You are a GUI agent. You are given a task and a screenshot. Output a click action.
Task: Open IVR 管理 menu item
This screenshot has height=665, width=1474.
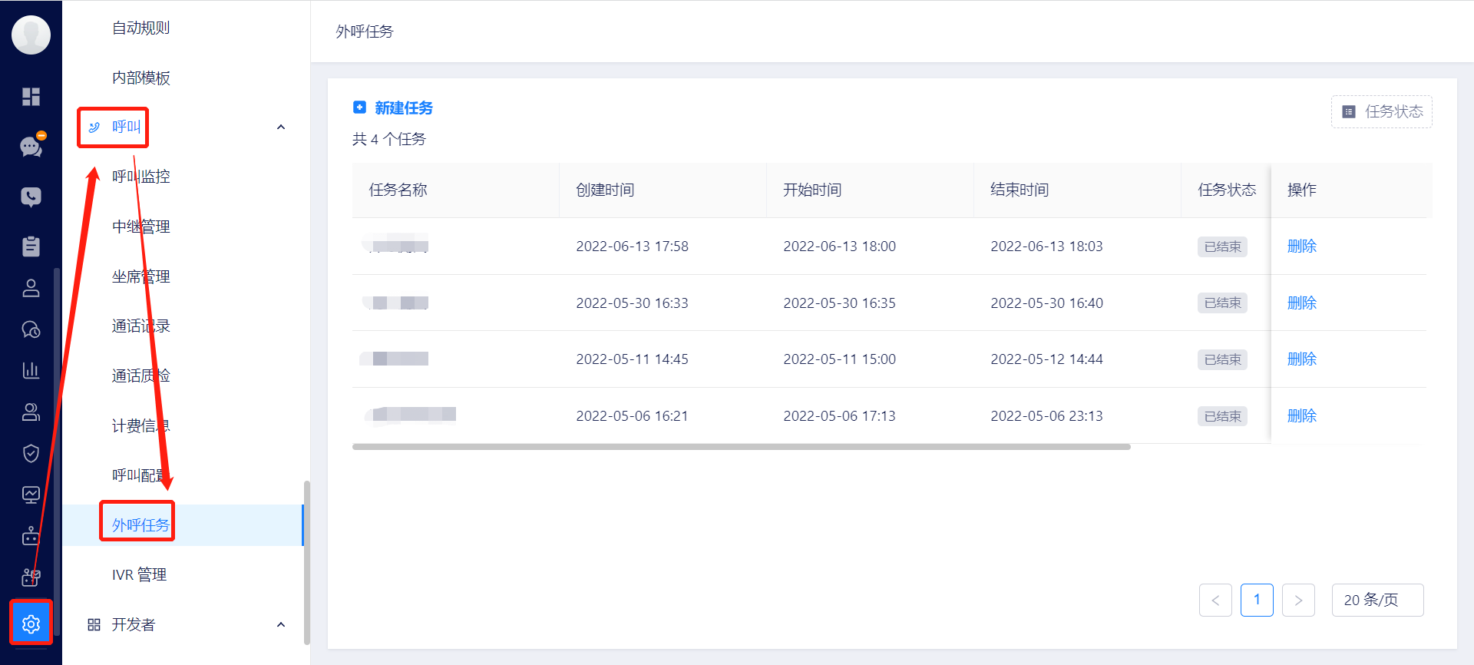tap(139, 575)
